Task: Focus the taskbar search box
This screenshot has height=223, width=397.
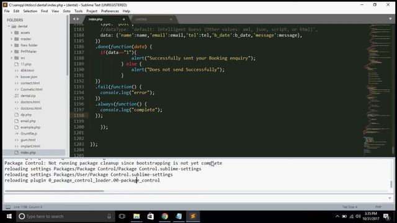Action: point(65,216)
